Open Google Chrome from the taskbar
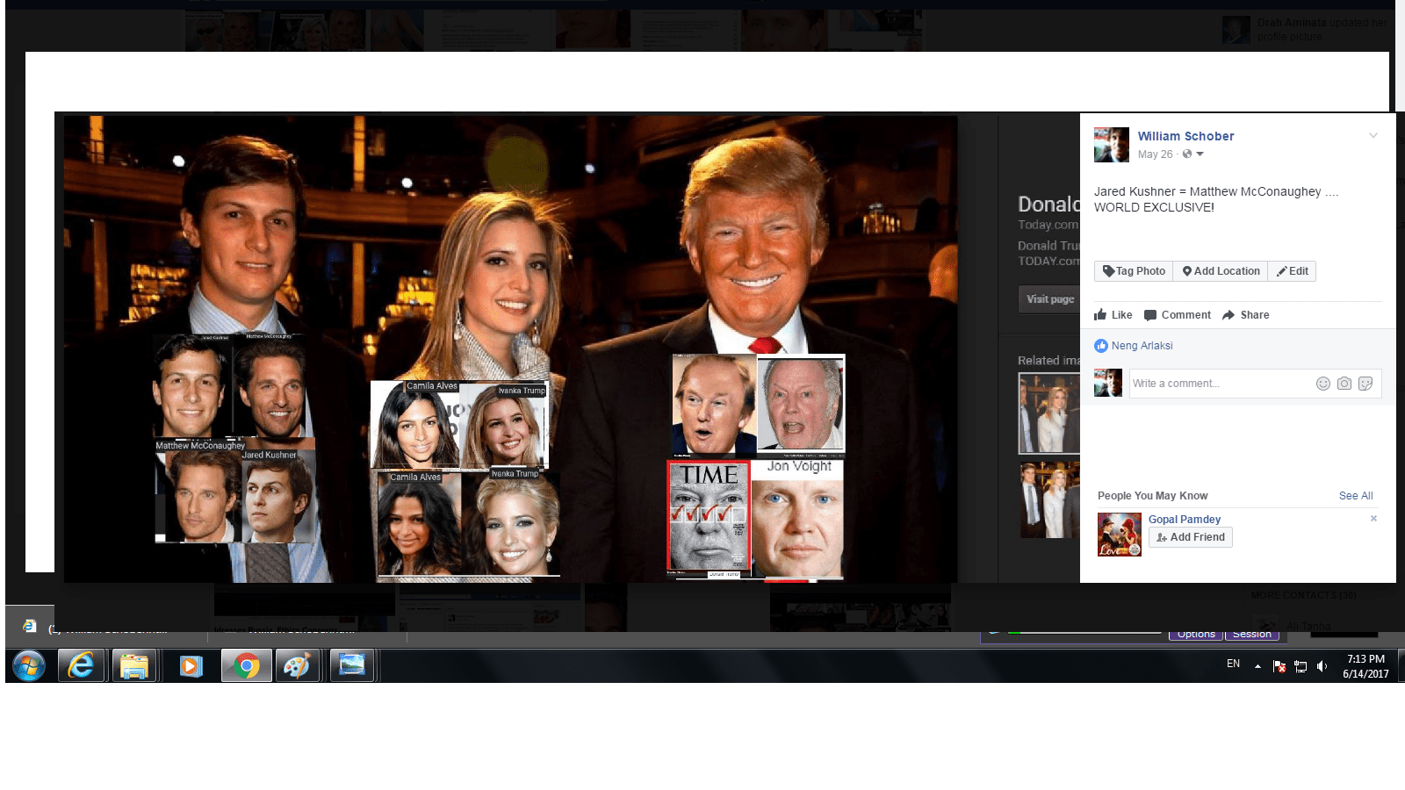Screen dimensions: 1405x790 click(246, 667)
